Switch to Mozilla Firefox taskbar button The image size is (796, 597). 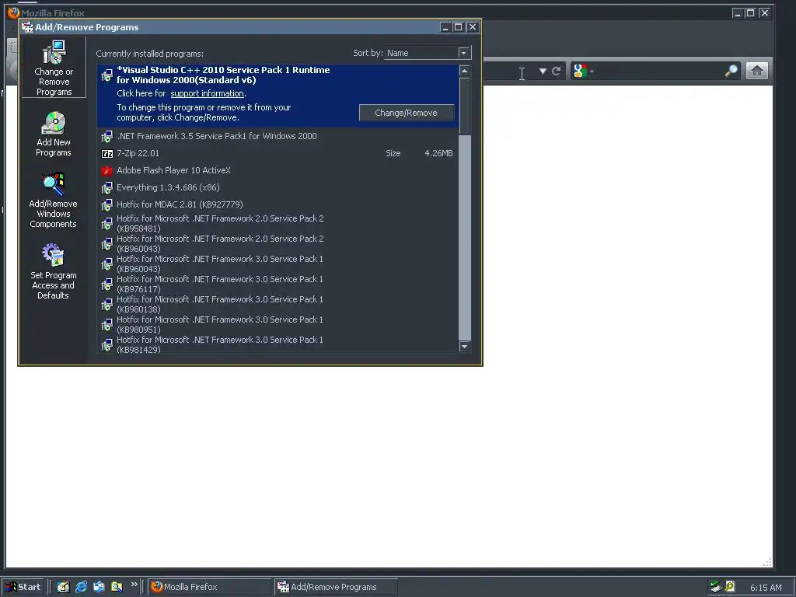point(210,587)
